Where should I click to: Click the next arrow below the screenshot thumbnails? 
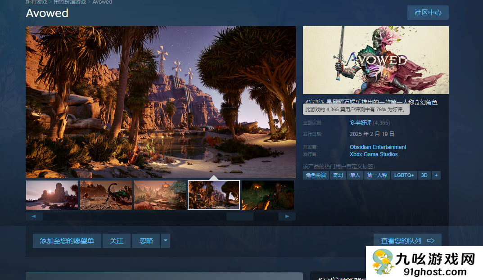[x=287, y=216]
